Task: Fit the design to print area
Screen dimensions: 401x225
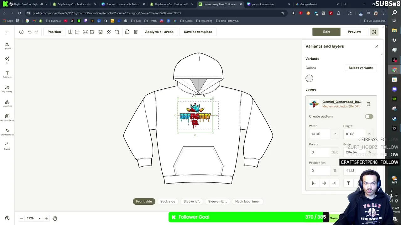Action: (85, 32)
